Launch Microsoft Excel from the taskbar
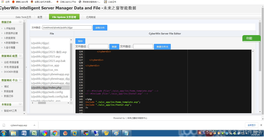The image size is (264, 137). [34, 133]
